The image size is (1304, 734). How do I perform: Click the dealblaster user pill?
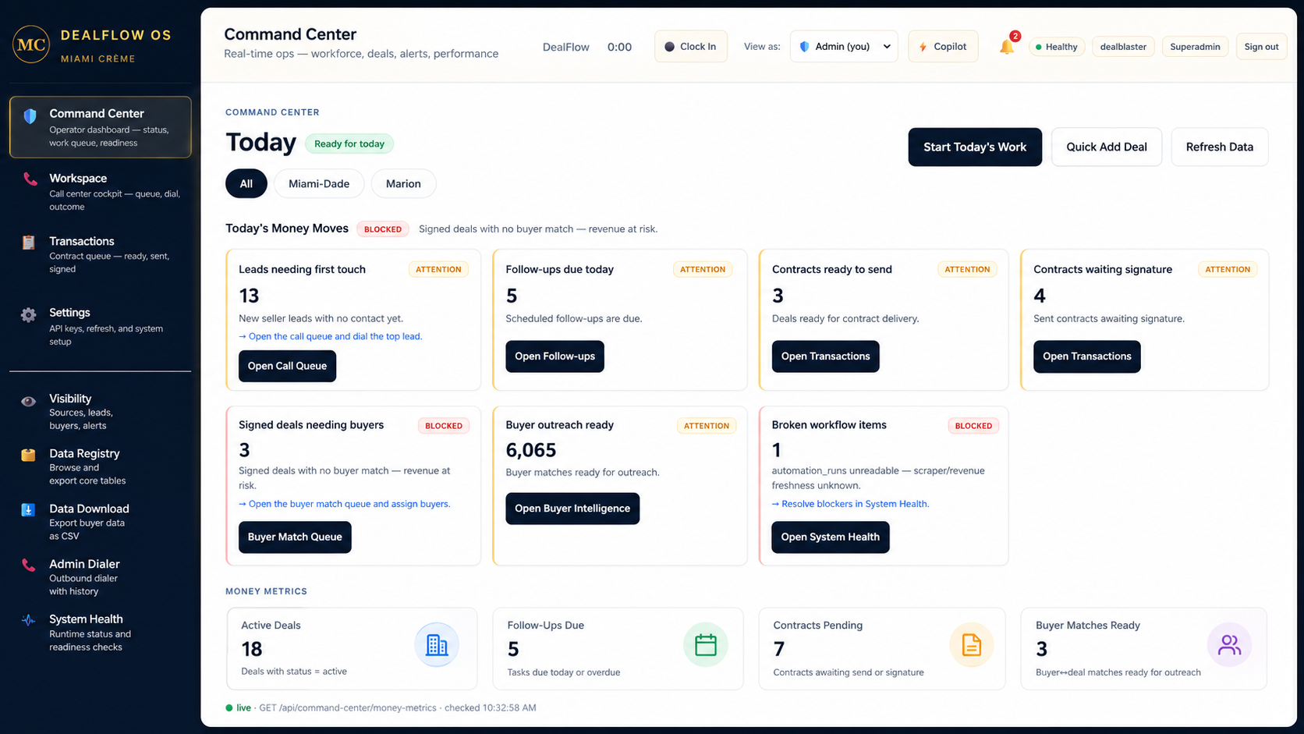click(x=1123, y=47)
